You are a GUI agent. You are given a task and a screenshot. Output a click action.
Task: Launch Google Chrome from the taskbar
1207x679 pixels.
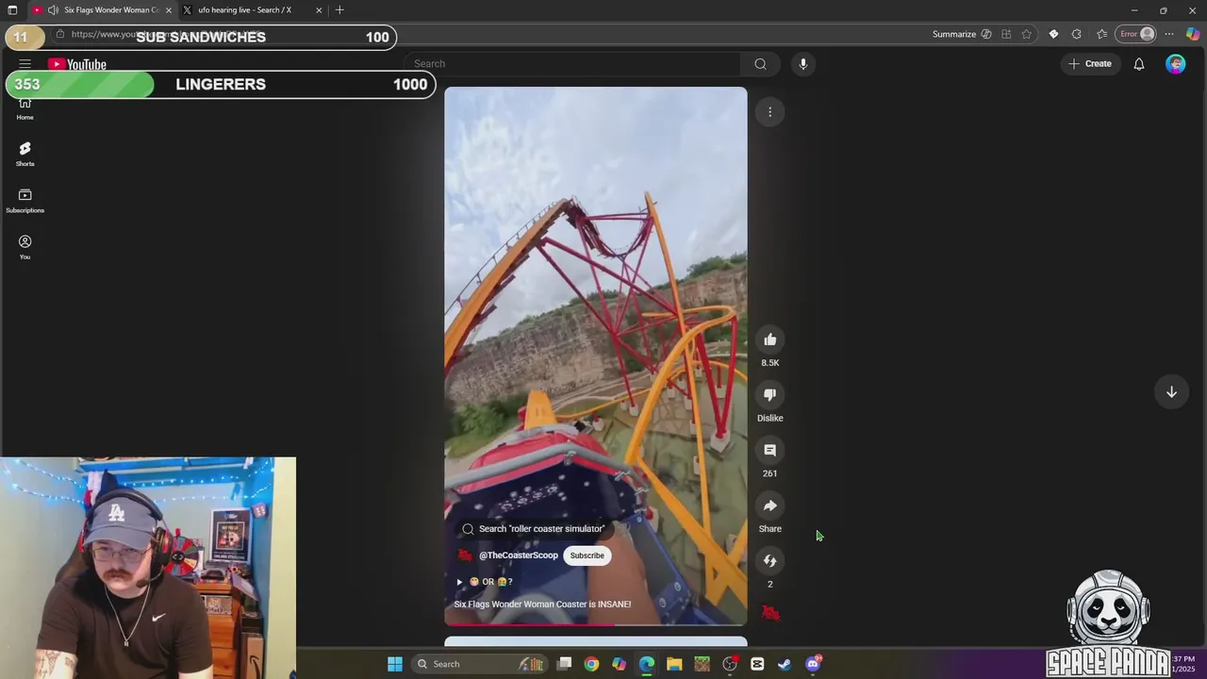tap(591, 664)
